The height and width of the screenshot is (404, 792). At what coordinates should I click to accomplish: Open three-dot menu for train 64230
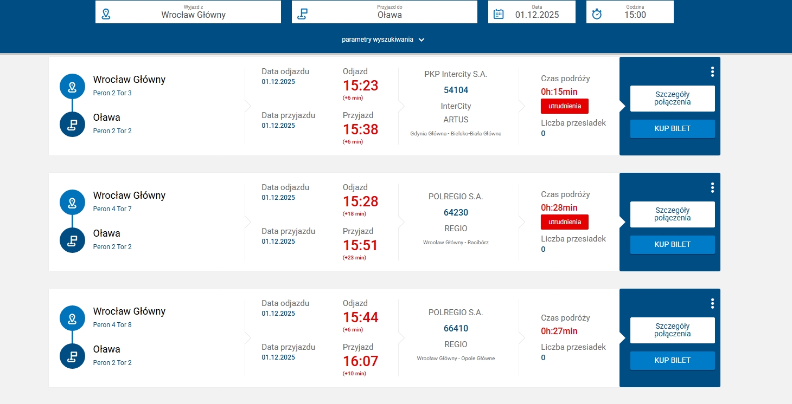tap(712, 188)
